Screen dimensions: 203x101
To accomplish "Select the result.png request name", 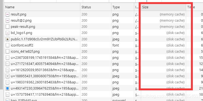I will point(18,14).
